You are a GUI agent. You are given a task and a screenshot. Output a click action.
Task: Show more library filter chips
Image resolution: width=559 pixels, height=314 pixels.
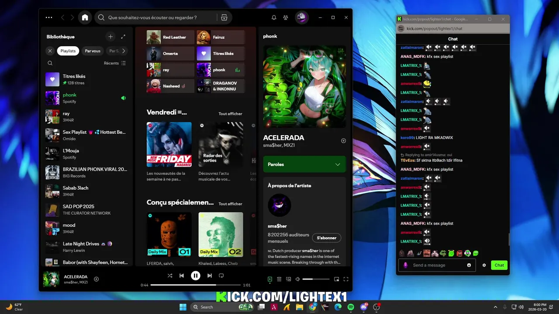click(124, 51)
